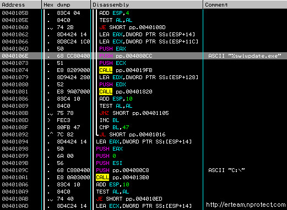The height and width of the screenshot is (210, 287).
Task: Select the TEST AL,AL line at 0040105E
Action: click(116, 20)
